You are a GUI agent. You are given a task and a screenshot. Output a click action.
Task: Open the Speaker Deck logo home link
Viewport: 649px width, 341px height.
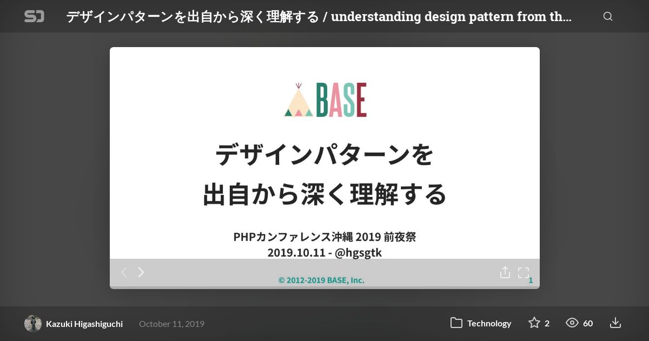[x=34, y=16]
